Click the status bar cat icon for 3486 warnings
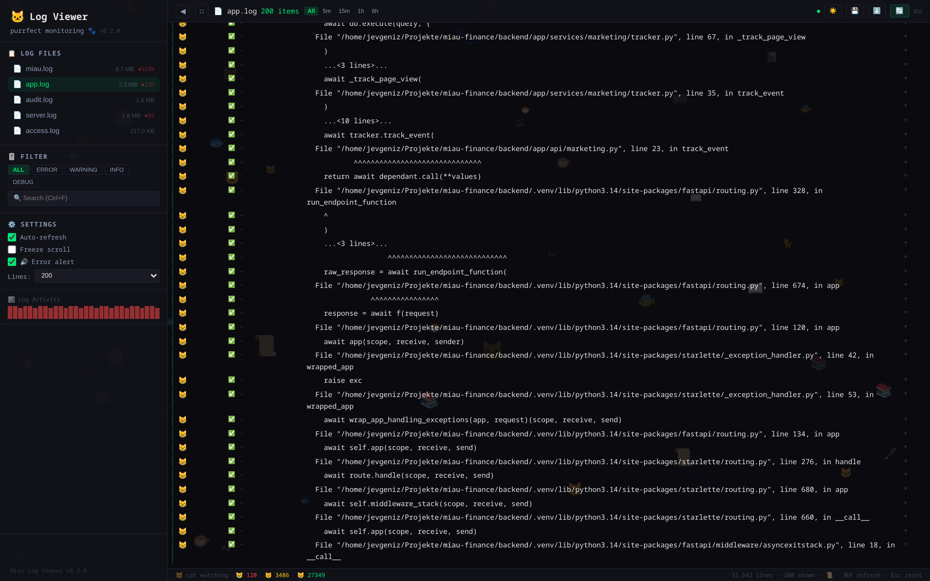930x581 pixels. (268, 575)
